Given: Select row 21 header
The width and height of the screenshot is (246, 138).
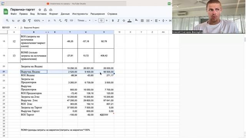Looking at the screenshot, I should 4,72.
